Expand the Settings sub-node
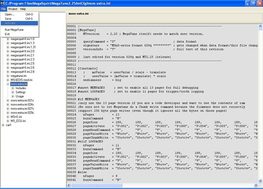This screenshot has width=263, height=189. point(13,92)
